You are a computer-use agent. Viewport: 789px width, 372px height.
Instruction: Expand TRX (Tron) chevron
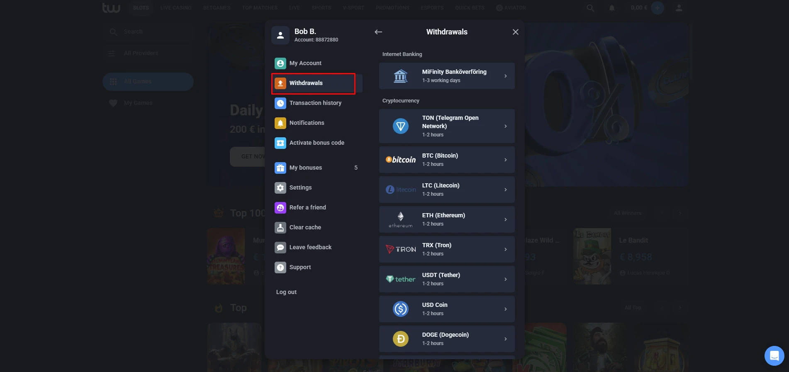point(506,249)
